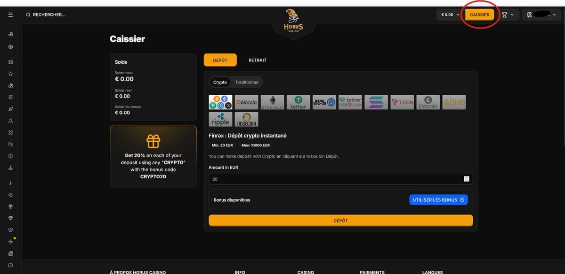Click the 'Max: 10000 EUR' badge

[x=256, y=145]
